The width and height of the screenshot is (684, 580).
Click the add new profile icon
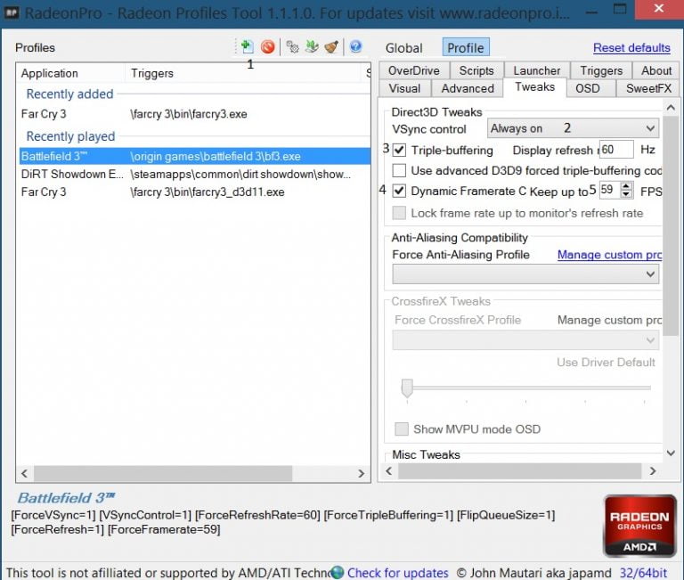(x=247, y=46)
